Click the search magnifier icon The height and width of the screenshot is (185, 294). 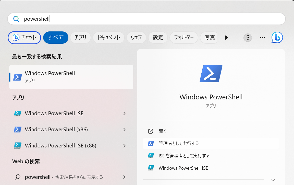(16, 19)
